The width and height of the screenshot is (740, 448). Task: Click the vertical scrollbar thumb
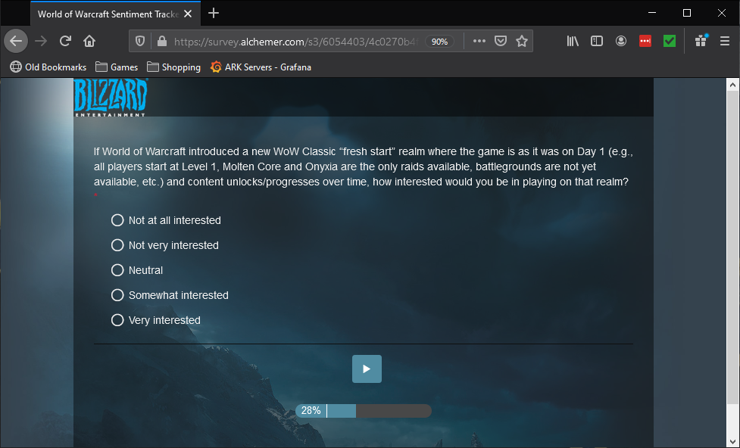pos(732,247)
